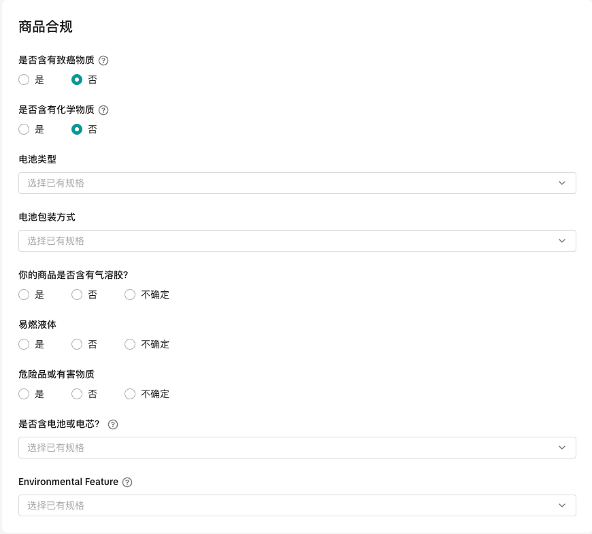The width and height of the screenshot is (592, 534).
Task: Click help icon beside 是否含有致癌物质
Action: 103,61
